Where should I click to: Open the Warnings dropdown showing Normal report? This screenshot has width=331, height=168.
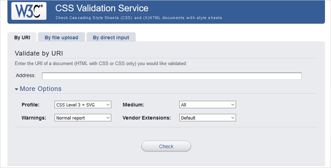click(x=83, y=118)
